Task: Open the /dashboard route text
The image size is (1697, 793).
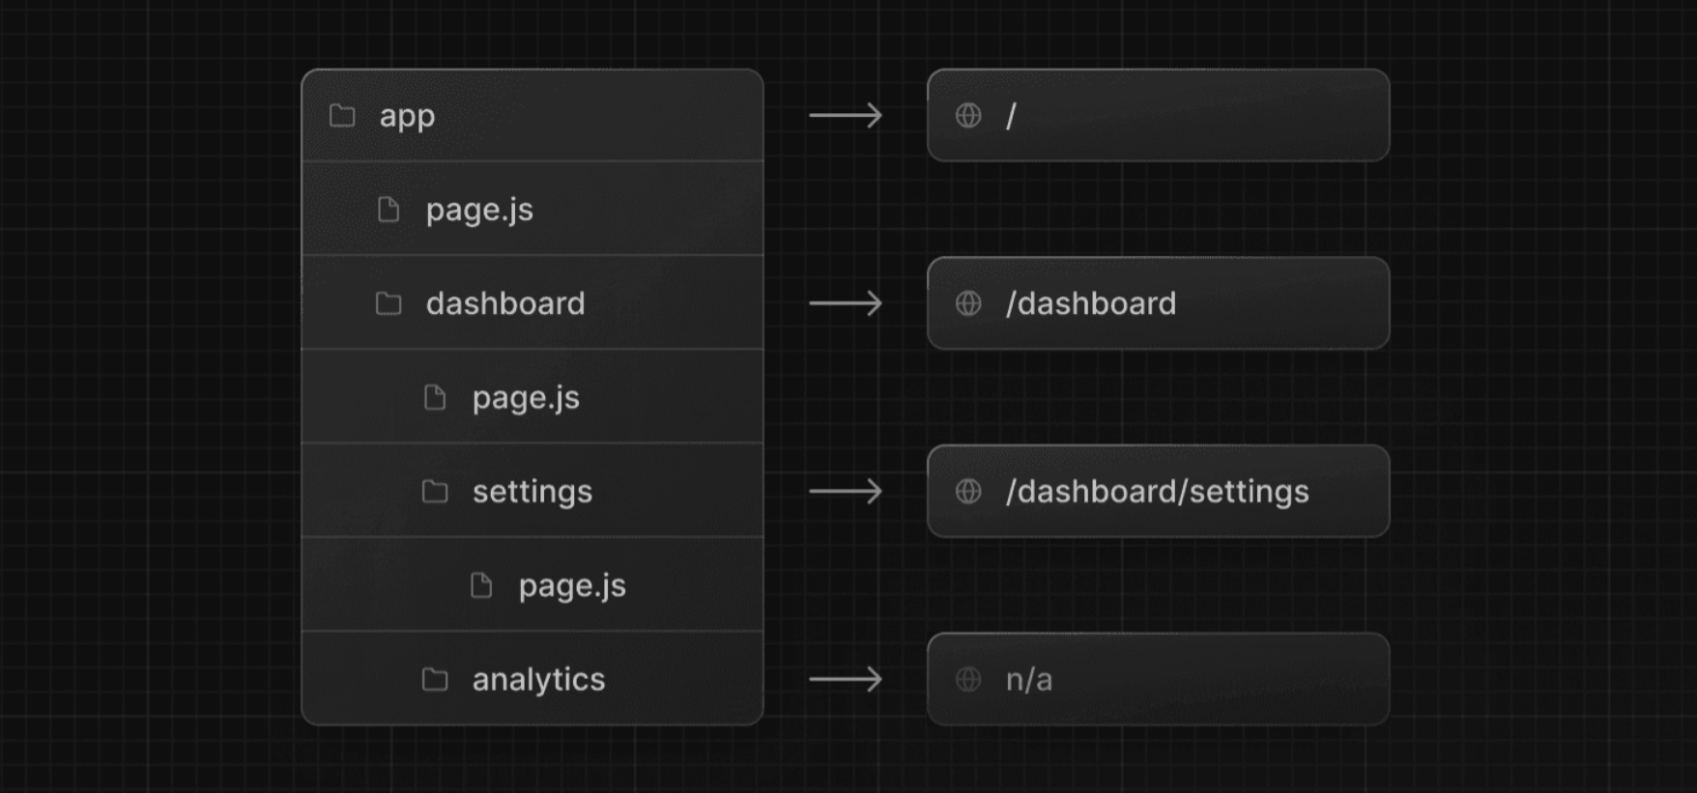Action: coord(1091,303)
